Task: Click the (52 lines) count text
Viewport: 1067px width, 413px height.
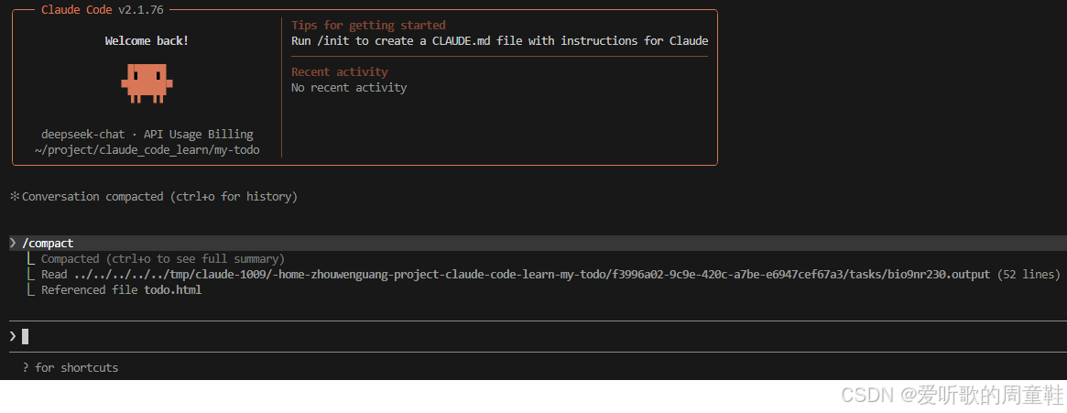Action: [1029, 274]
